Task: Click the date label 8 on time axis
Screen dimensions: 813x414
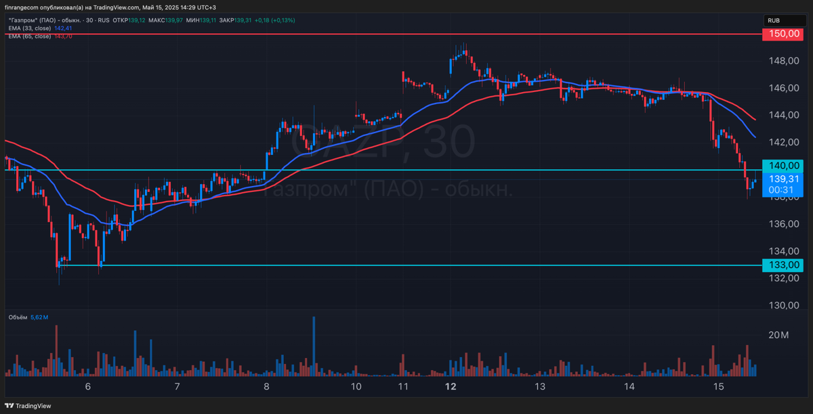Action: (266, 386)
